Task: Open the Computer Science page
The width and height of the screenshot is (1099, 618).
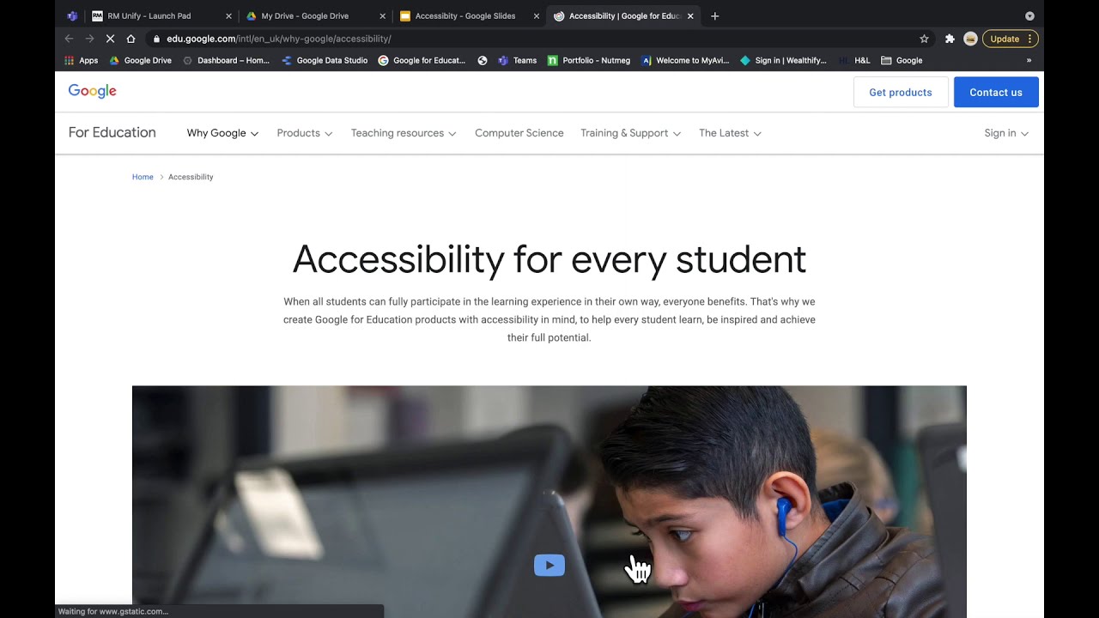Action: point(519,133)
